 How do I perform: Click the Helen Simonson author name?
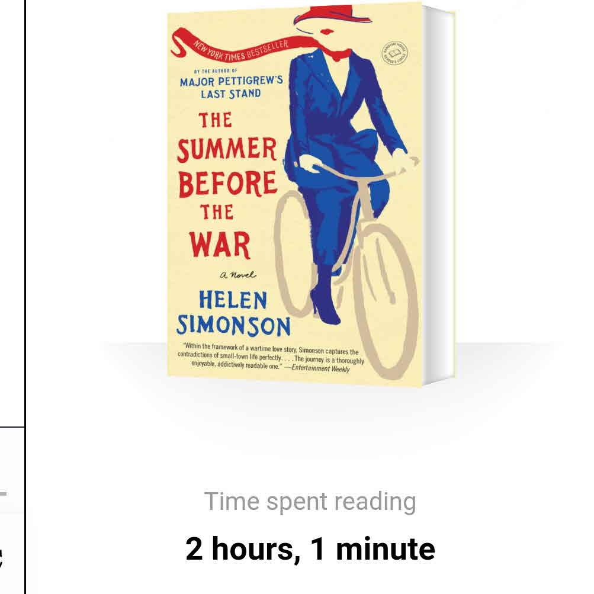[x=233, y=313]
